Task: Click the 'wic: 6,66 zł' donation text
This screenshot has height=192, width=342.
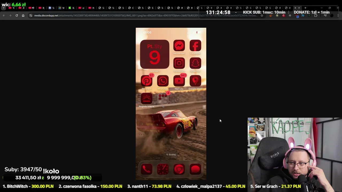Action: click(x=14, y=5)
